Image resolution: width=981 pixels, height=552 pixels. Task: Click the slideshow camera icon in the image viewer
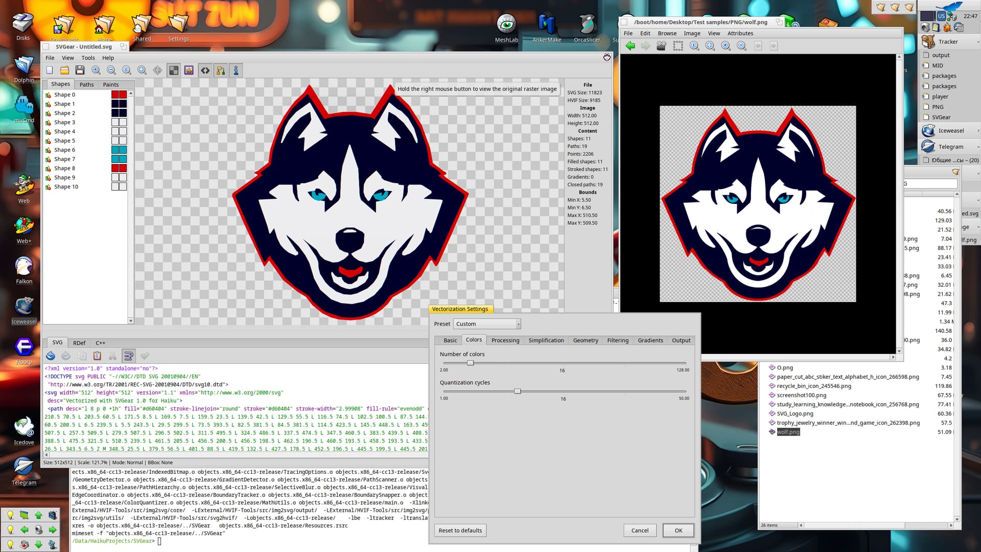point(661,46)
